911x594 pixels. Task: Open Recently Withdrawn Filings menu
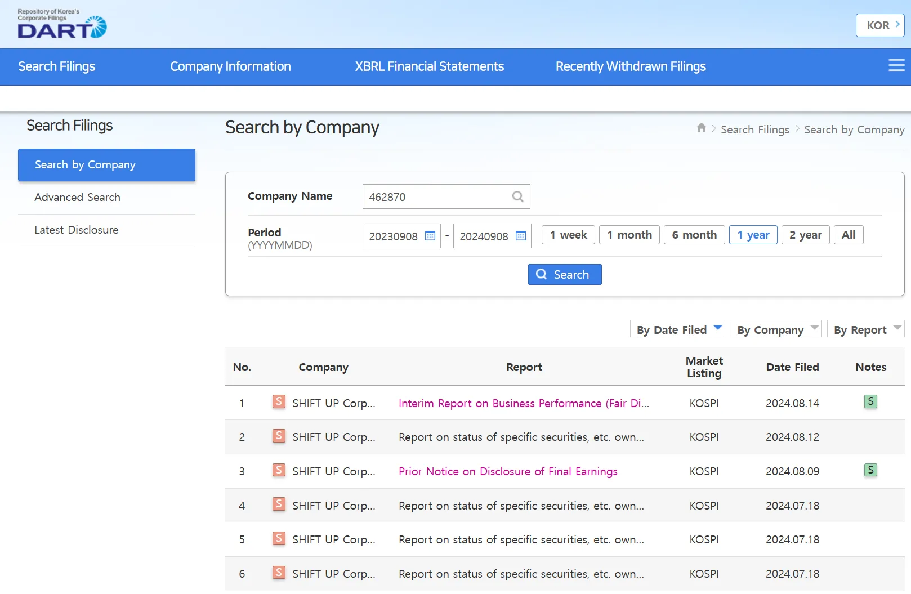pyautogui.click(x=631, y=66)
